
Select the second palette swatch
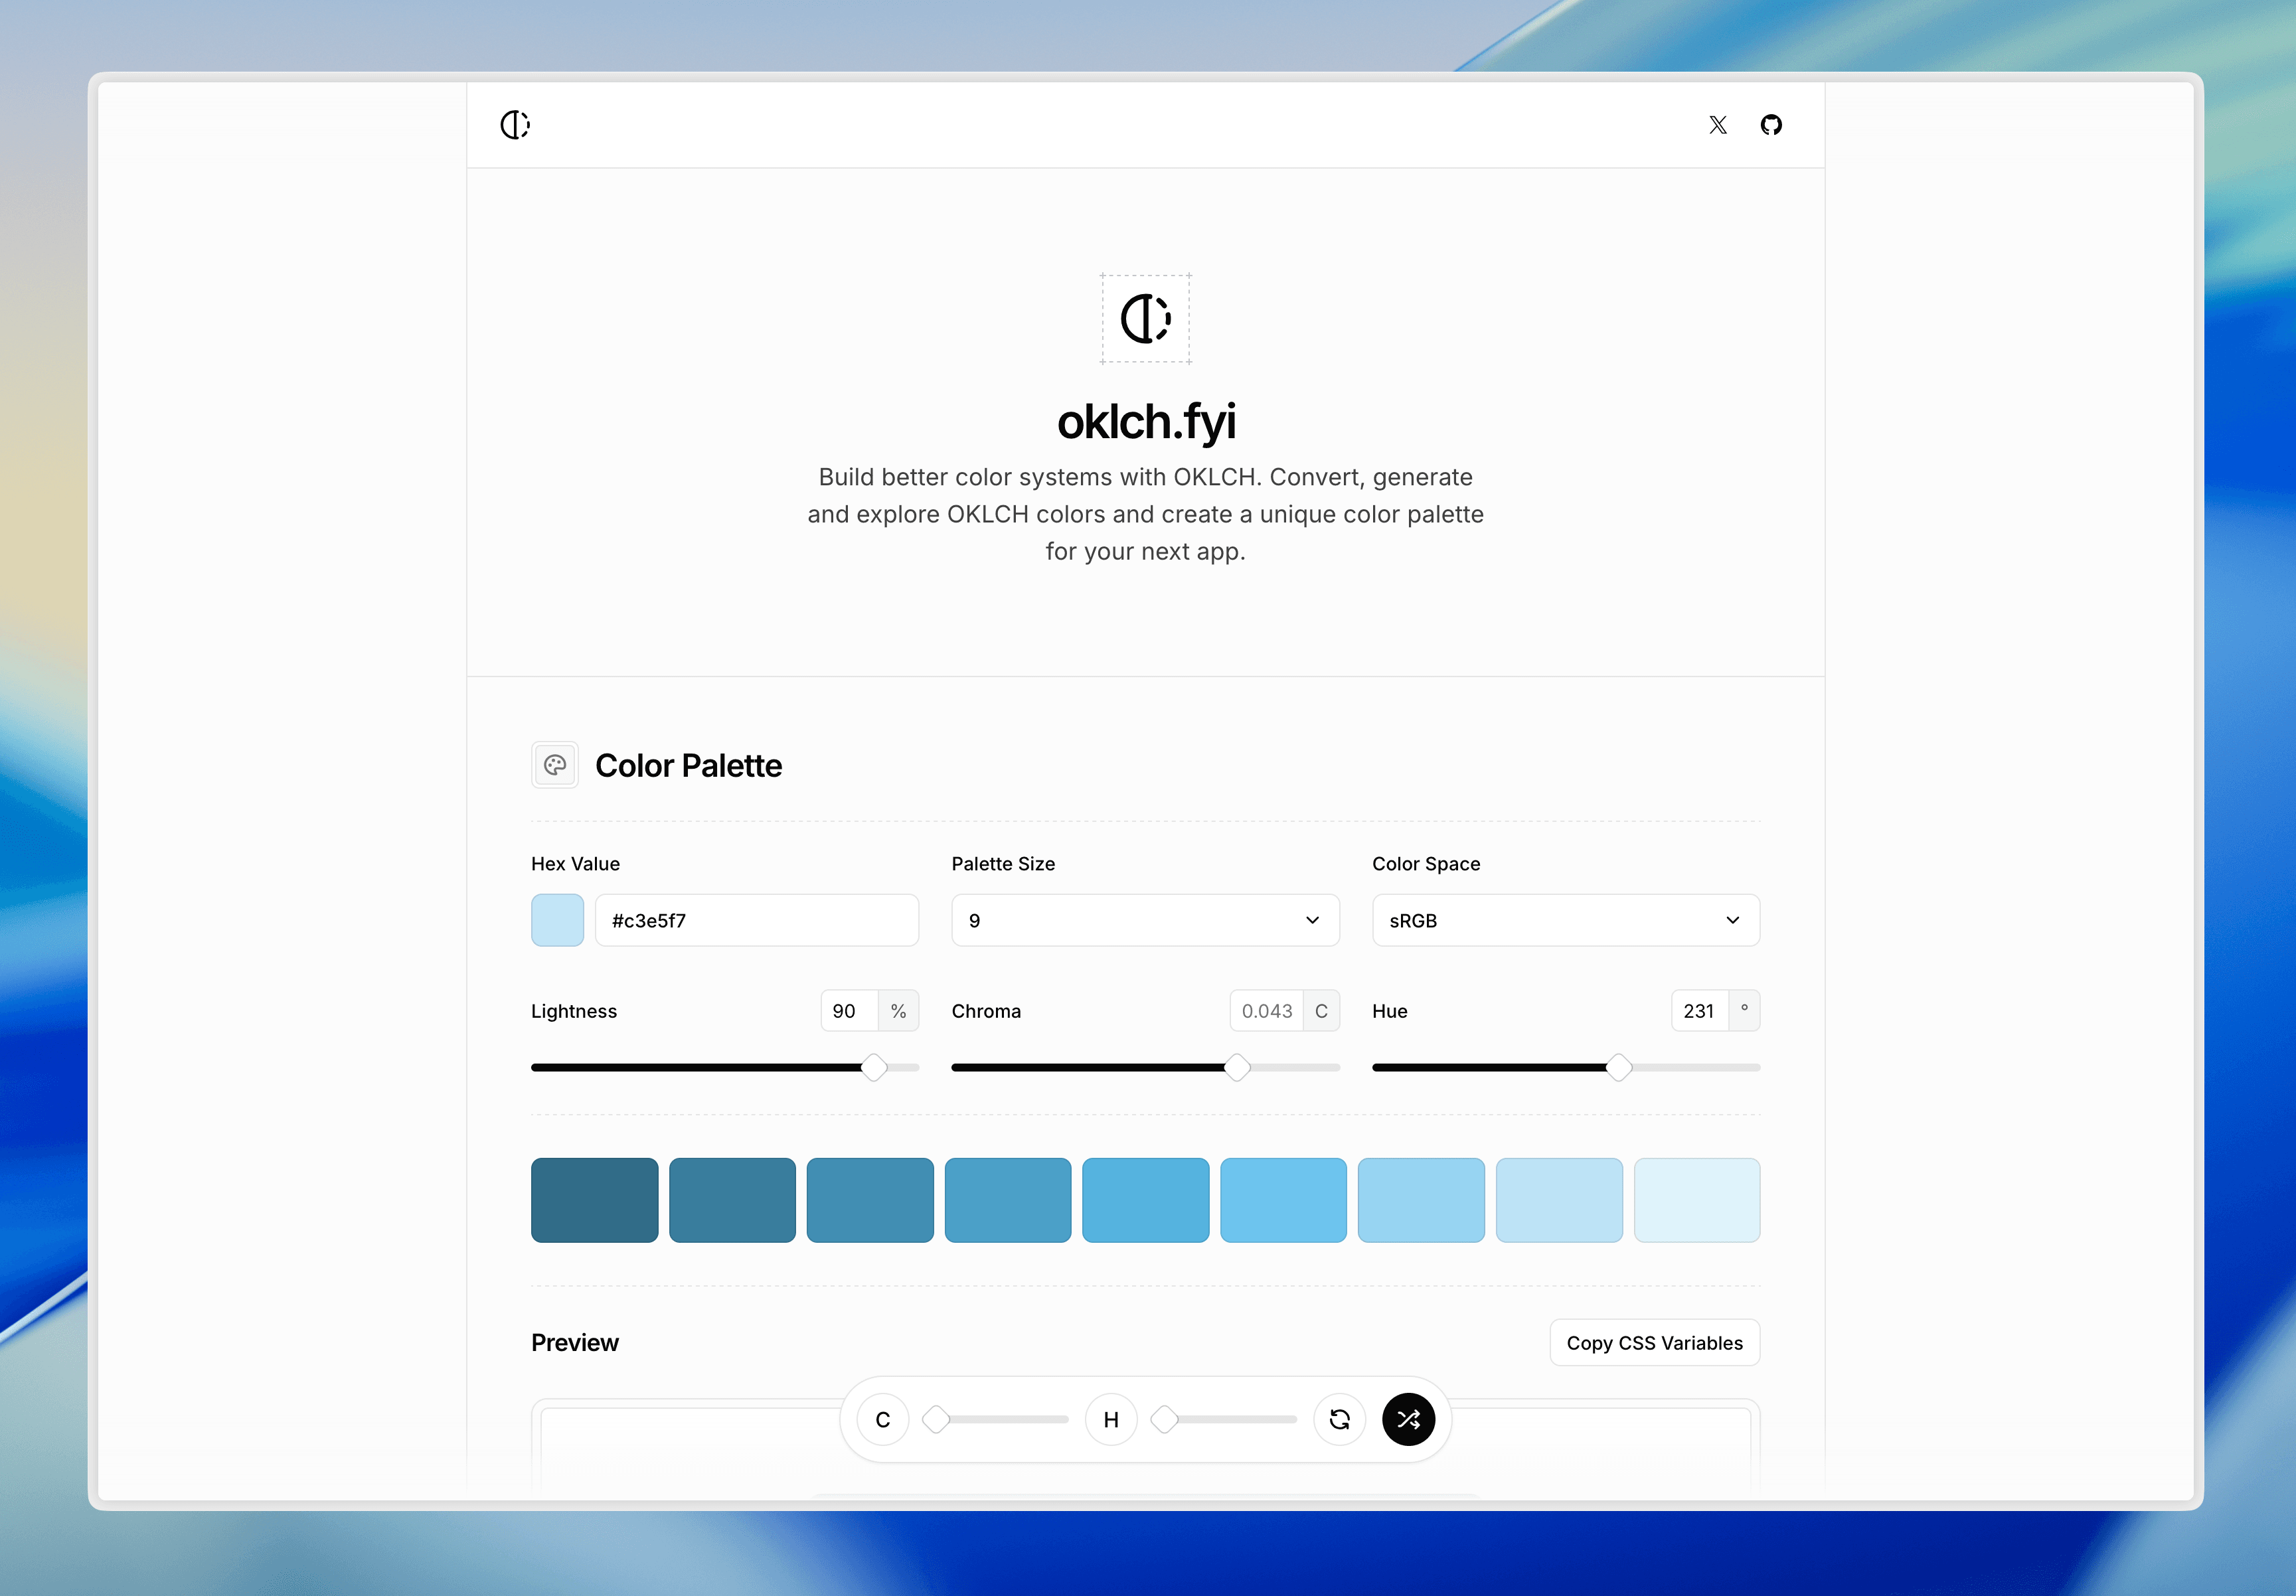(732, 1200)
